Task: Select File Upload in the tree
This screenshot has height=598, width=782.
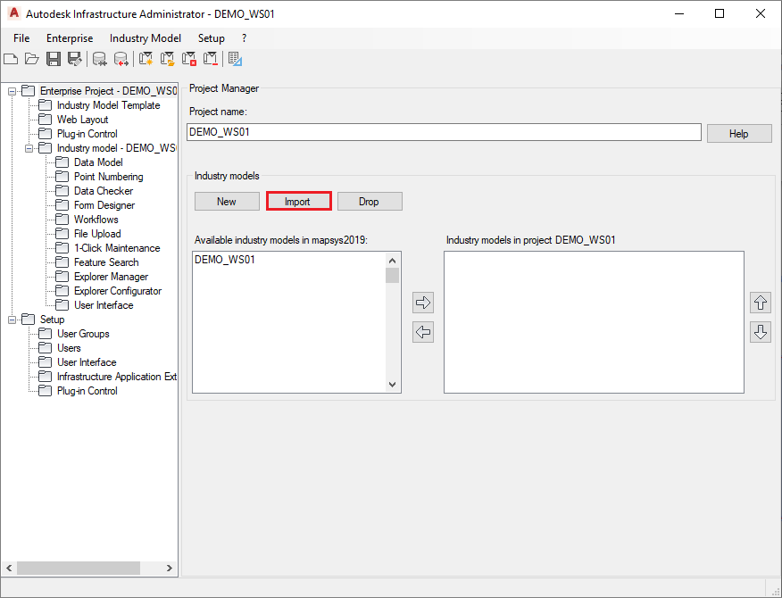Action: click(x=97, y=234)
